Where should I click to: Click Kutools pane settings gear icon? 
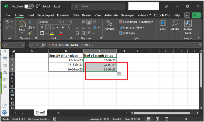(x=5, y=112)
